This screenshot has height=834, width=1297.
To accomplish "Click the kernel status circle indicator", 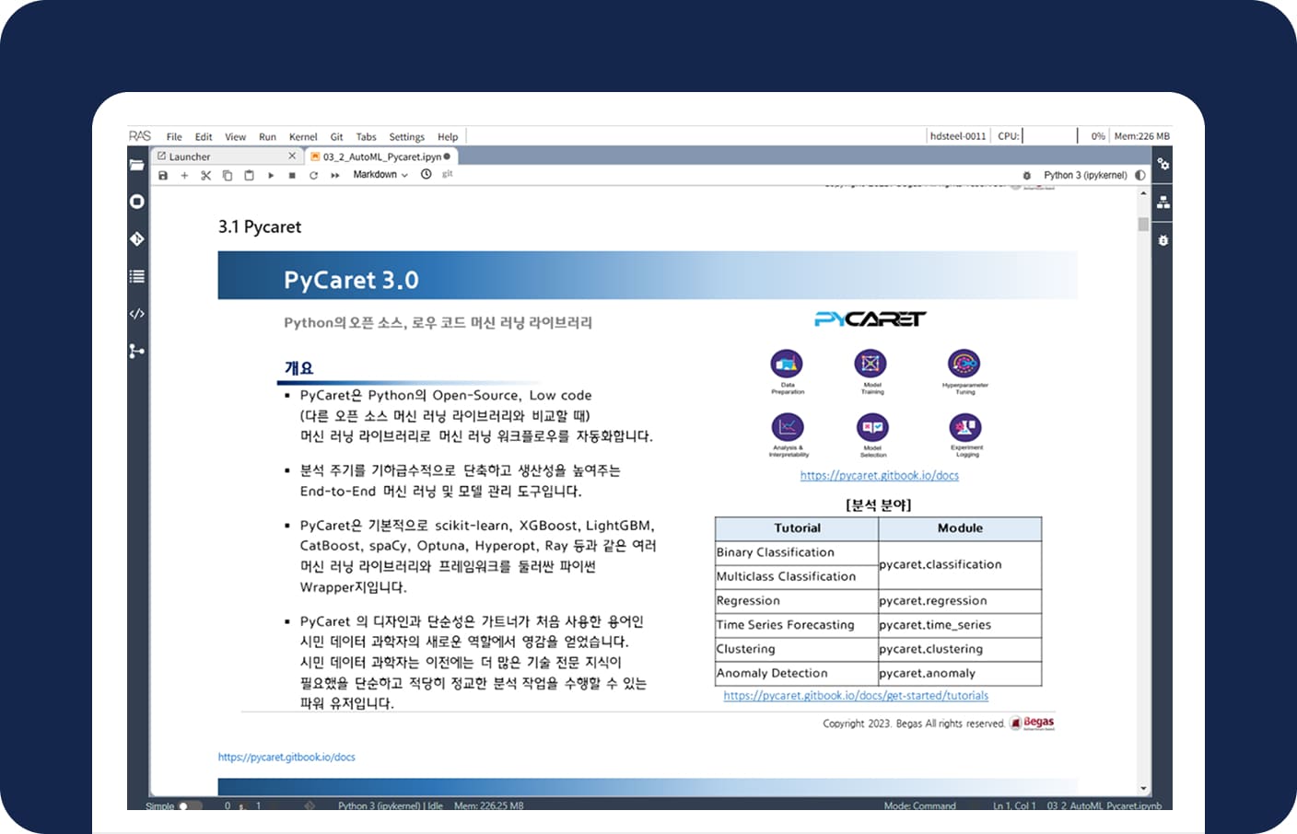I will click(x=1140, y=175).
